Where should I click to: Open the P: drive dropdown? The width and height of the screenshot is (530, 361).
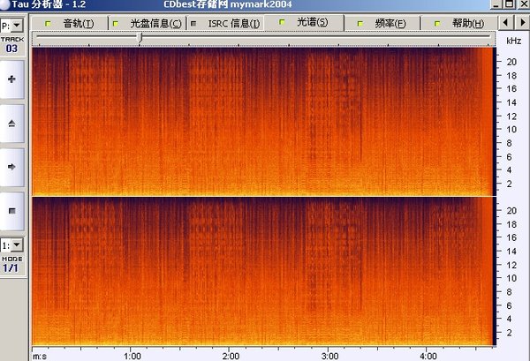(17, 26)
